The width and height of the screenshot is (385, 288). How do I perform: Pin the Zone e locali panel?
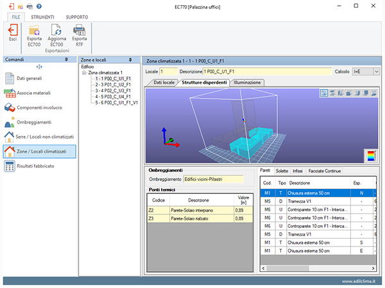(x=130, y=60)
